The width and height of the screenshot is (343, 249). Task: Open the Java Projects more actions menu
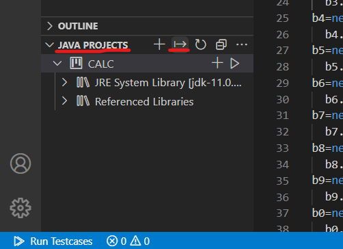click(242, 44)
